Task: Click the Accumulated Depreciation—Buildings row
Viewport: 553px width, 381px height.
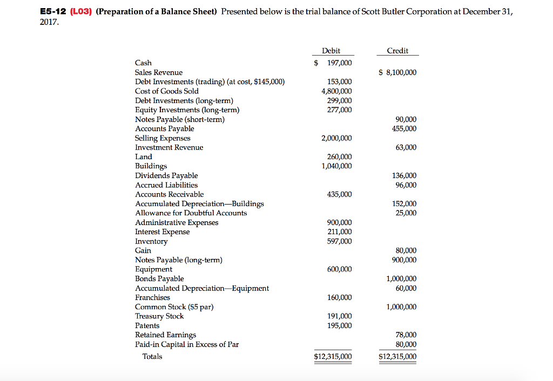Action: point(199,203)
